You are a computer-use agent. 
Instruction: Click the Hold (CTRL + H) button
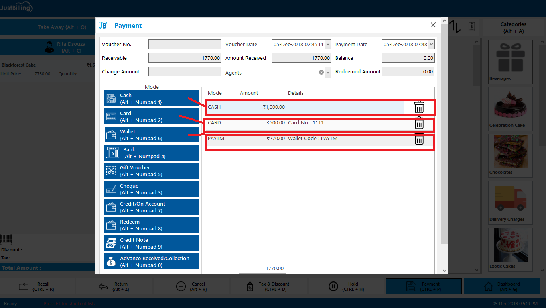(346, 286)
